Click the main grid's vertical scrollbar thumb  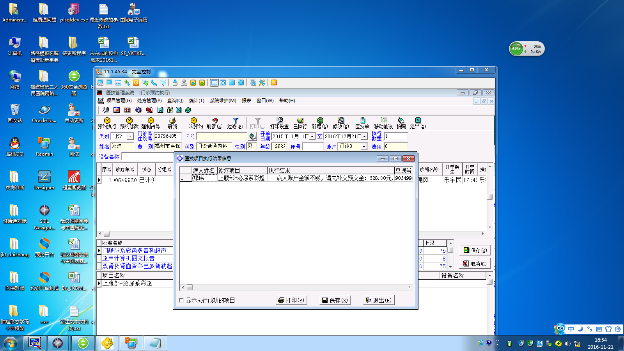(490, 197)
